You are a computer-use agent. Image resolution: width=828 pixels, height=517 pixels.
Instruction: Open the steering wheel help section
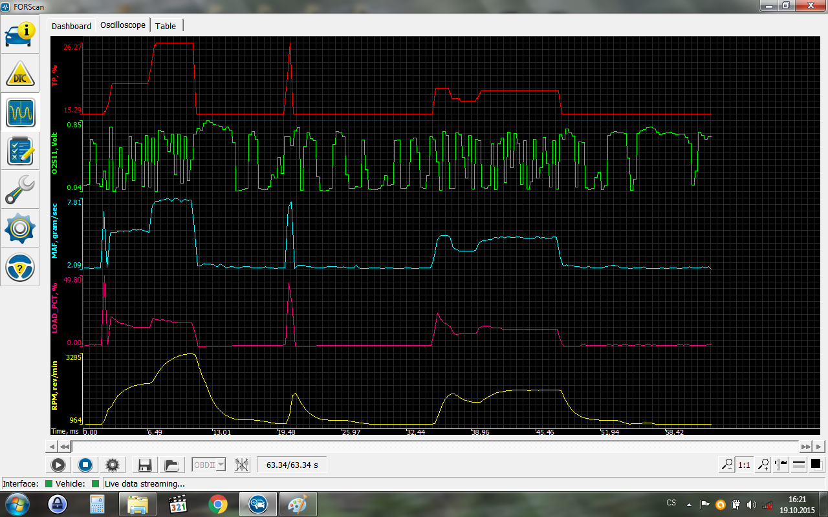point(20,268)
